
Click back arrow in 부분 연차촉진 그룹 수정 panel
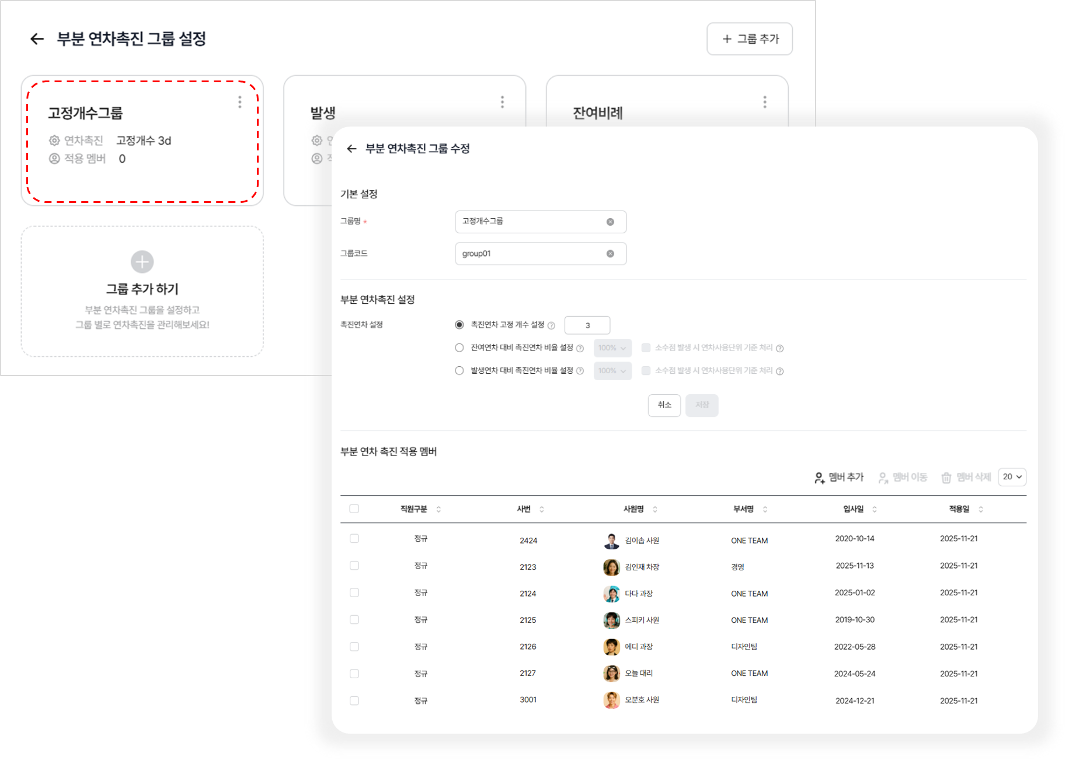[351, 149]
